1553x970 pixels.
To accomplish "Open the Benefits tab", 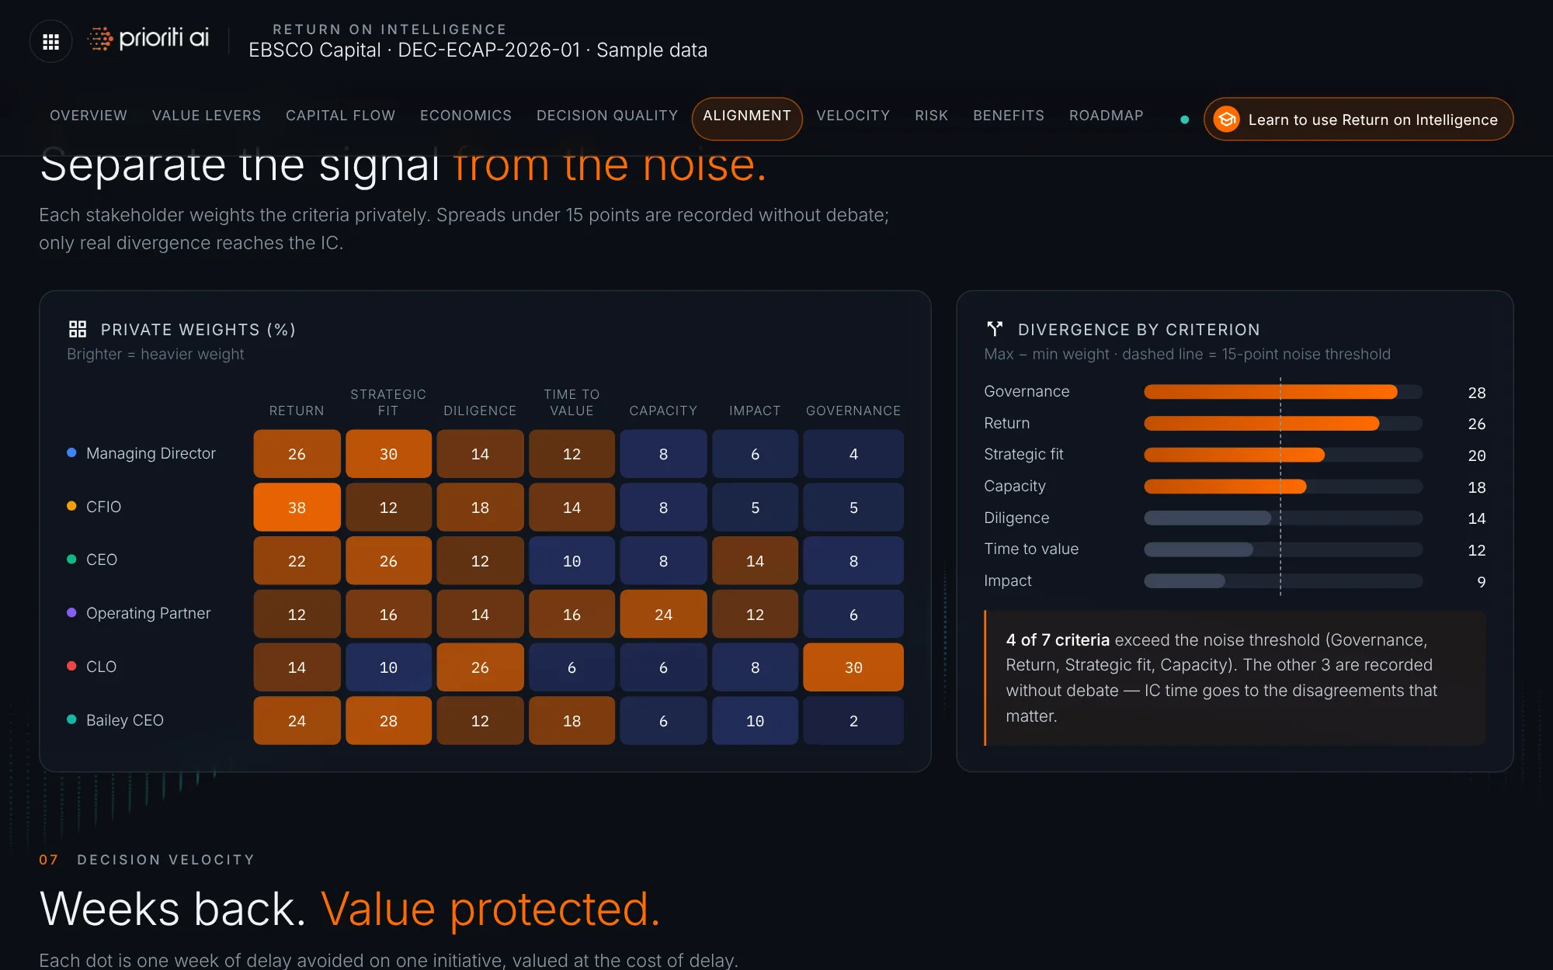I will pyautogui.click(x=1009, y=116).
